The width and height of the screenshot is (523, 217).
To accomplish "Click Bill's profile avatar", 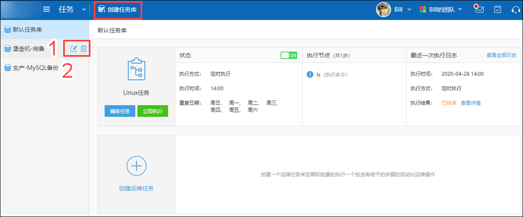I will point(384,9).
